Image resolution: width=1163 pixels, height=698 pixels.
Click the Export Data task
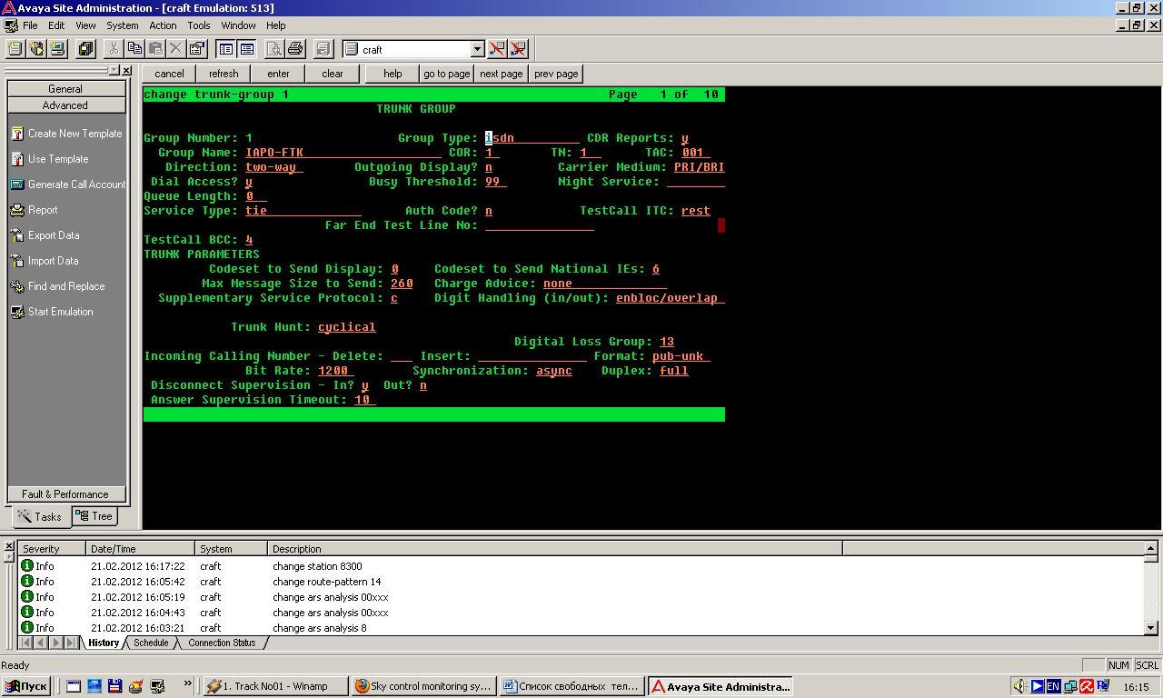tap(54, 235)
